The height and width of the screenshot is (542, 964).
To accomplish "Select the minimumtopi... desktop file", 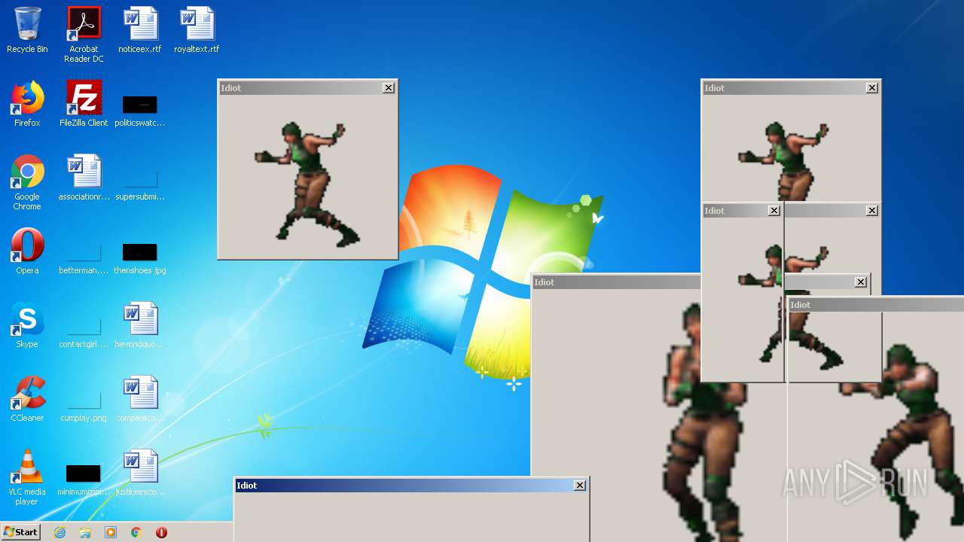I will (x=84, y=479).
